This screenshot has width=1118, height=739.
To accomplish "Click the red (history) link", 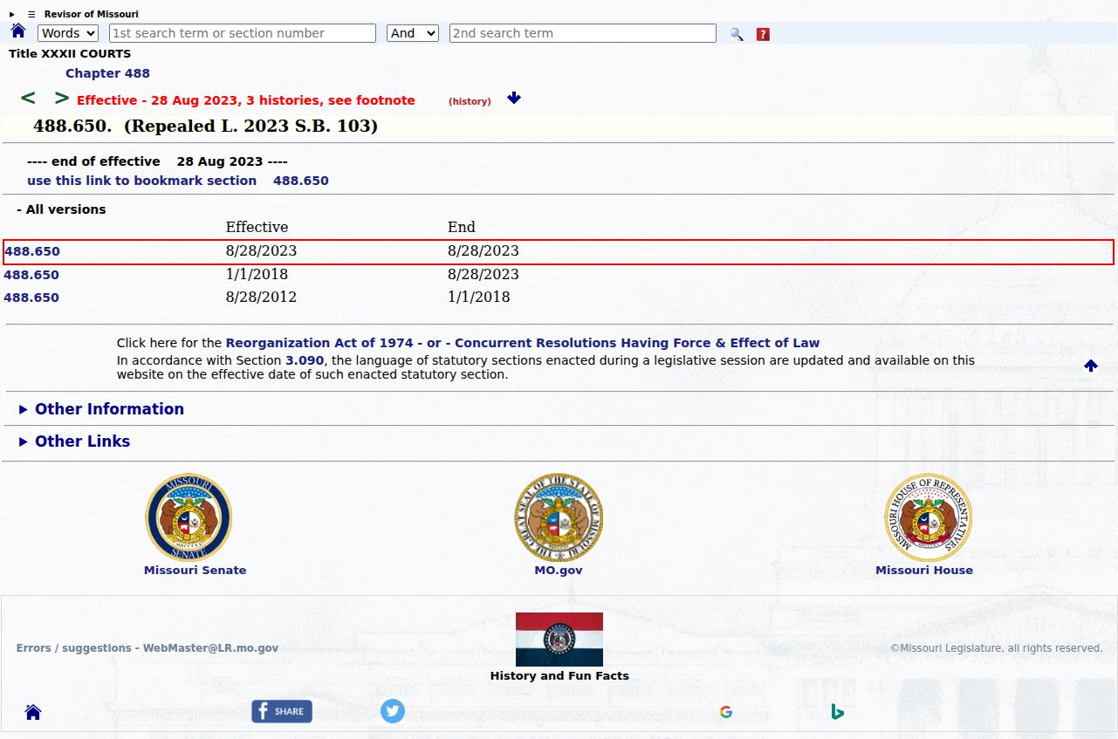I will pyautogui.click(x=470, y=101).
